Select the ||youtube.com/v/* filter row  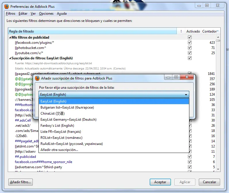tap(112, 53)
